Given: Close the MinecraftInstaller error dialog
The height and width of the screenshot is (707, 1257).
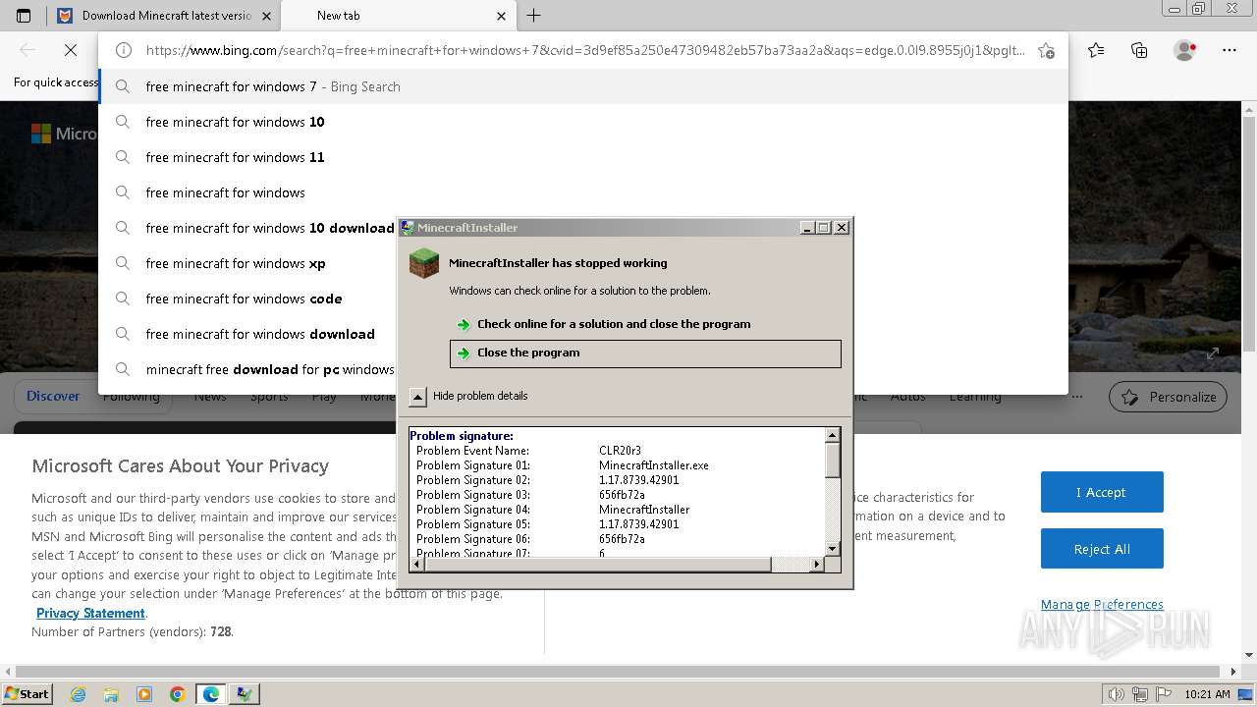Looking at the screenshot, I should click(842, 228).
